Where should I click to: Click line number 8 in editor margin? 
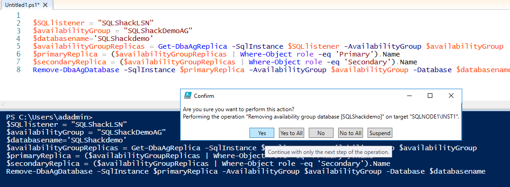(x=18, y=70)
